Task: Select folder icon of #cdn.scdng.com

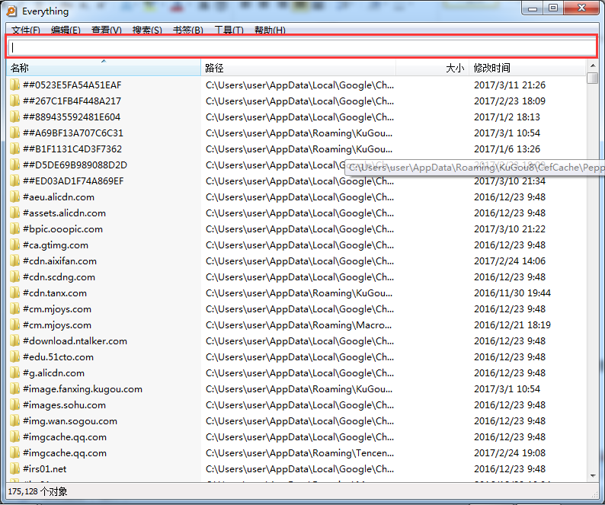Action: point(14,277)
